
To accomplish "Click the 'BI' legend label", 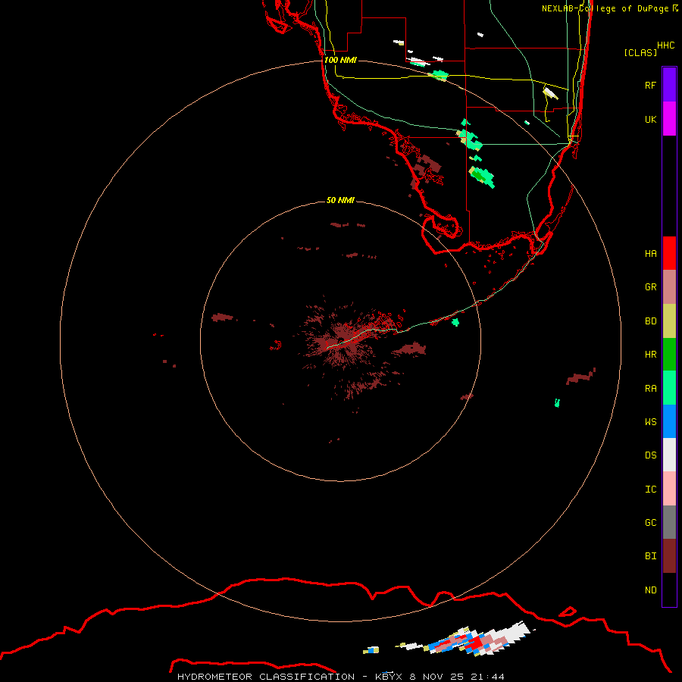I will 650,556.
